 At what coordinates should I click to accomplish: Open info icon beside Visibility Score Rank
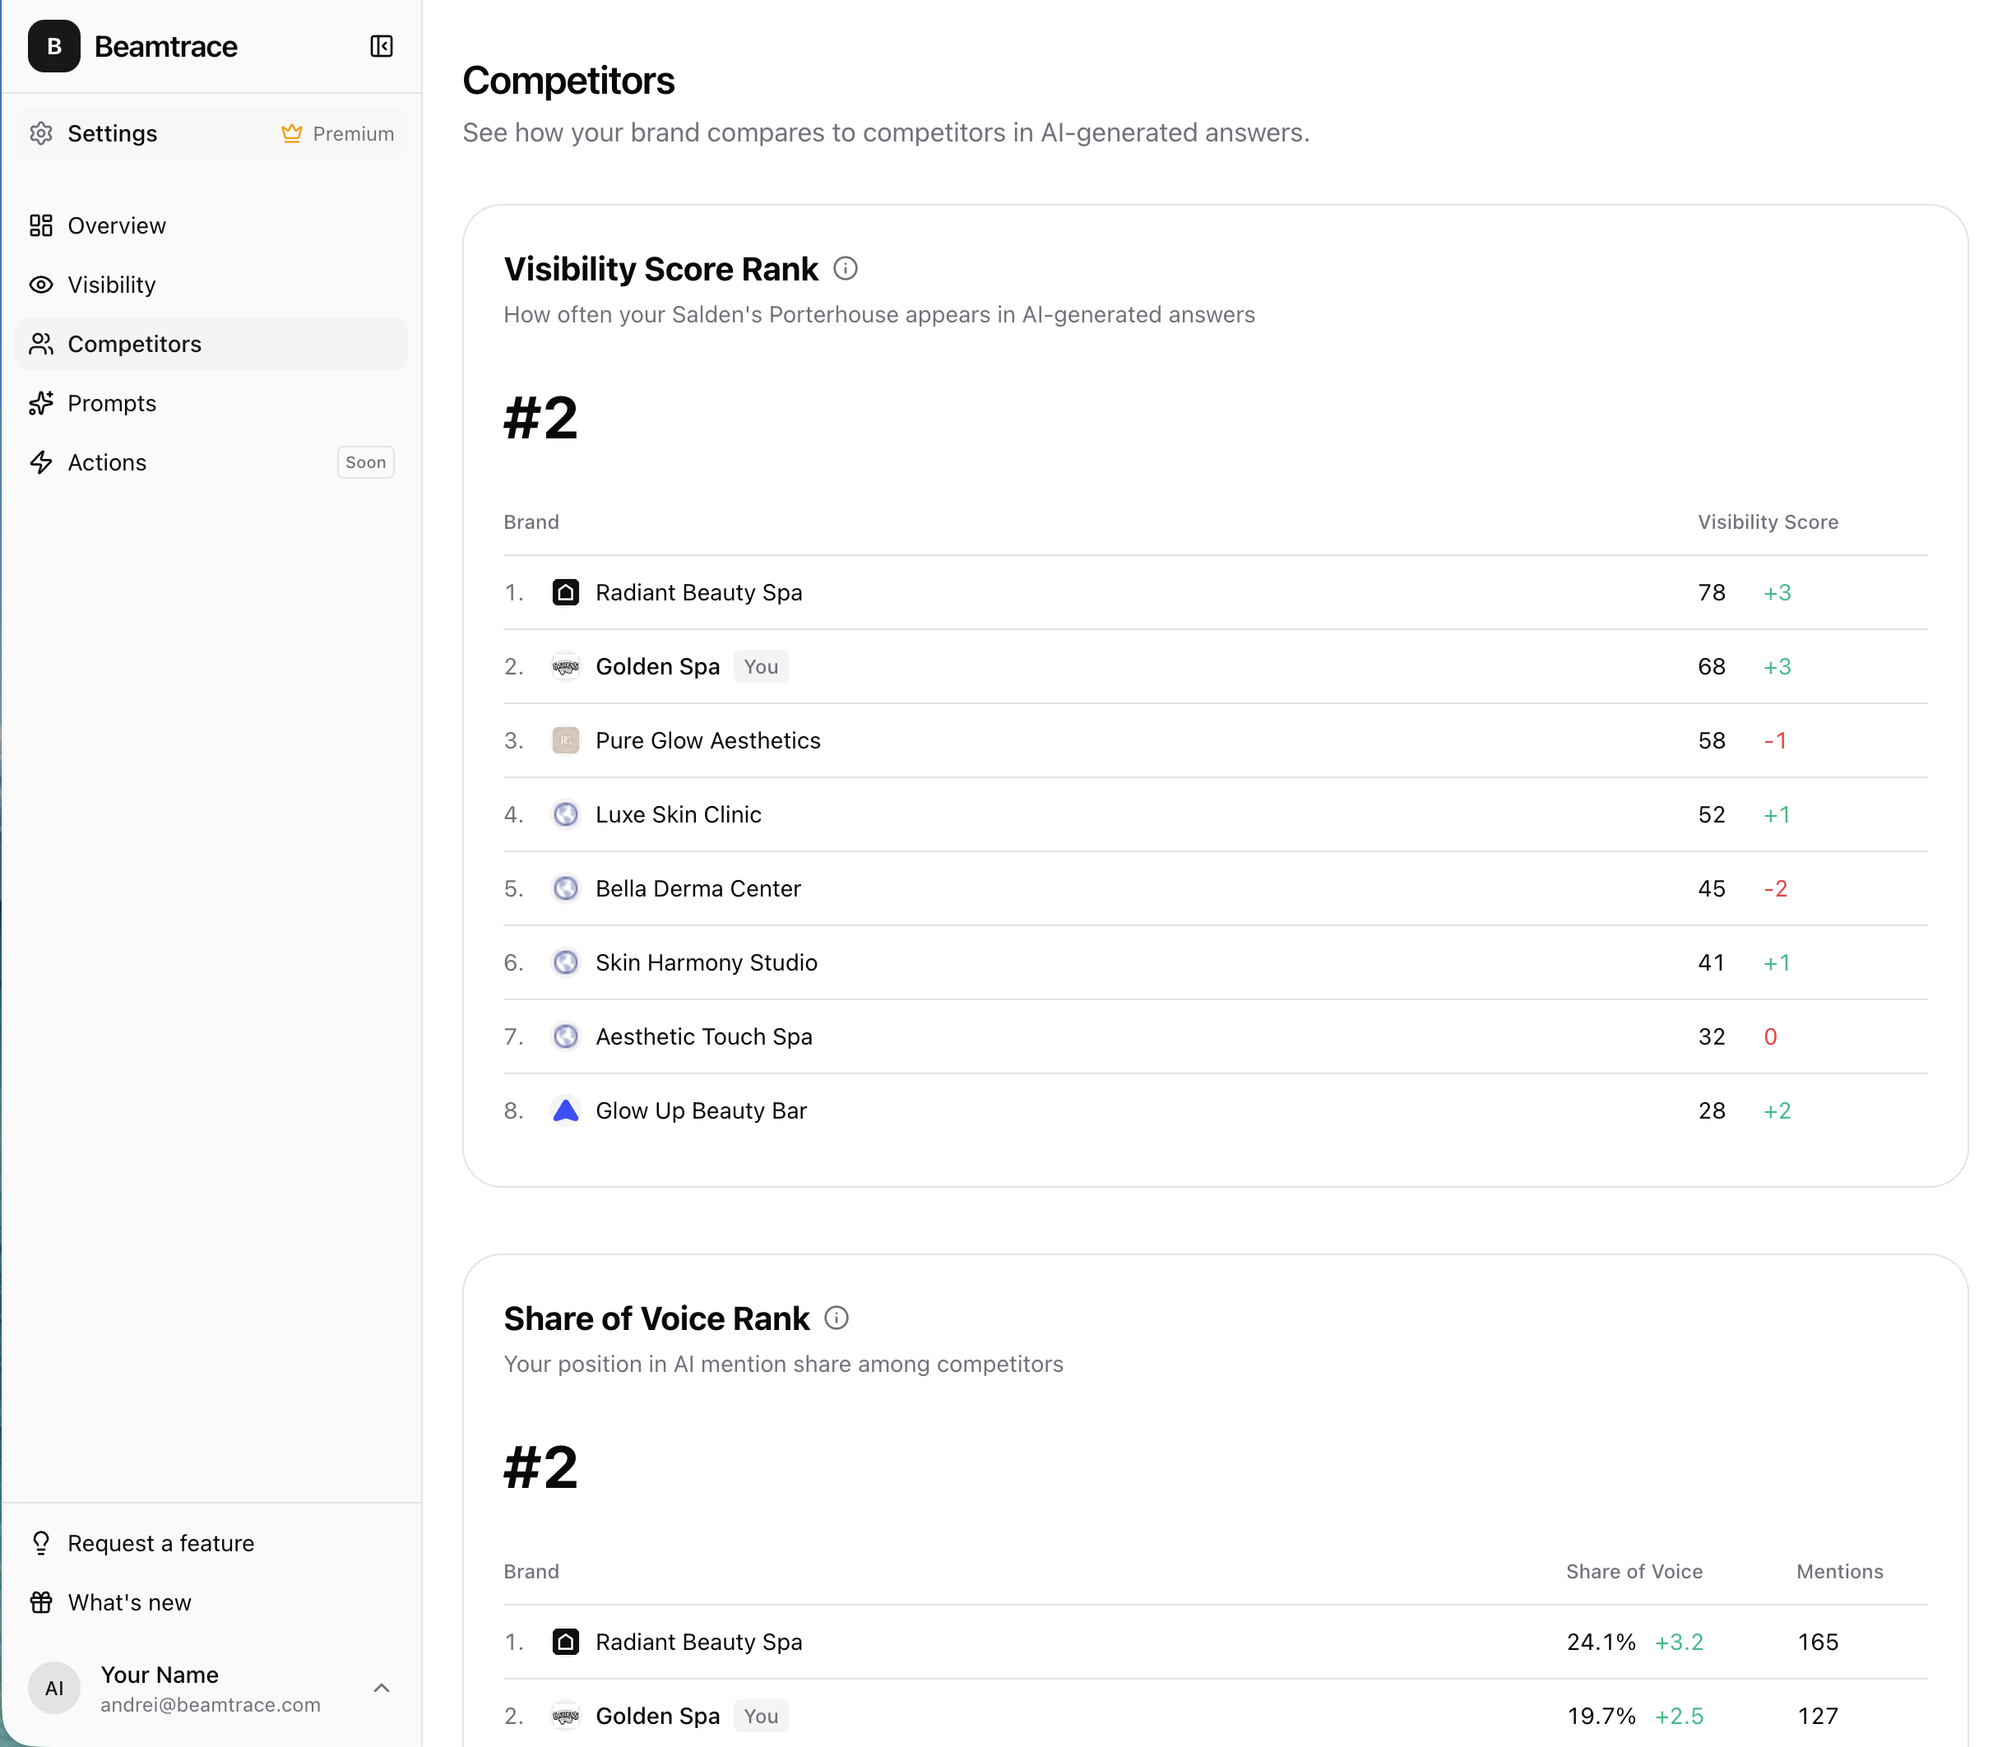[x=845, y=268]
